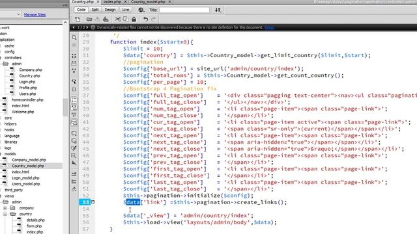Select Profile.php in file tree

tap(28, 88)
